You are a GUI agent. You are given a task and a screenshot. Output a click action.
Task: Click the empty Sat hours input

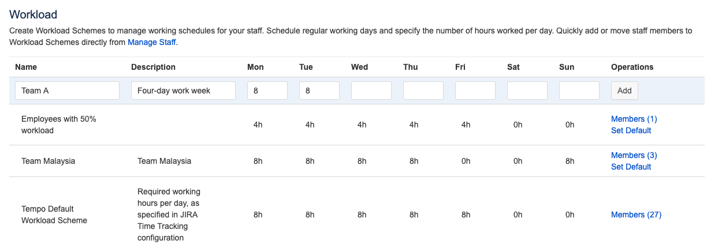(x=527, y=91)
